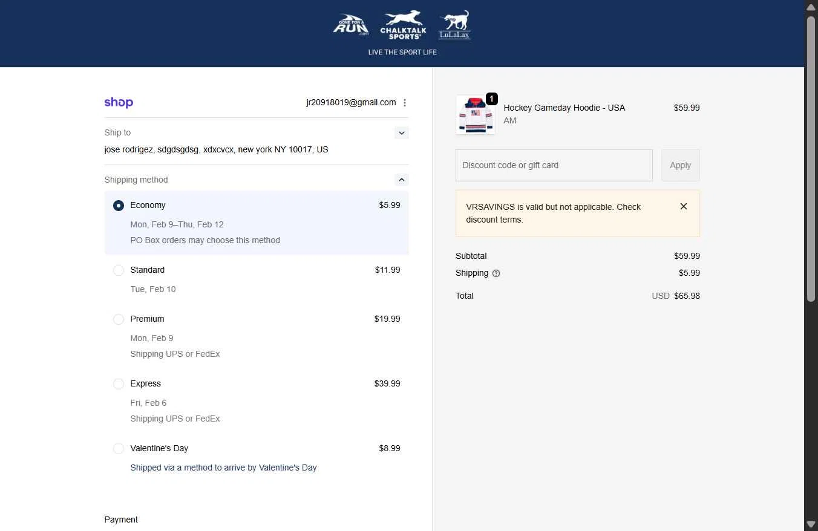Click 'PO Box orders may choose this method'
The width and height of the screenshot is (818, 531).
click(x=205, y=240)
